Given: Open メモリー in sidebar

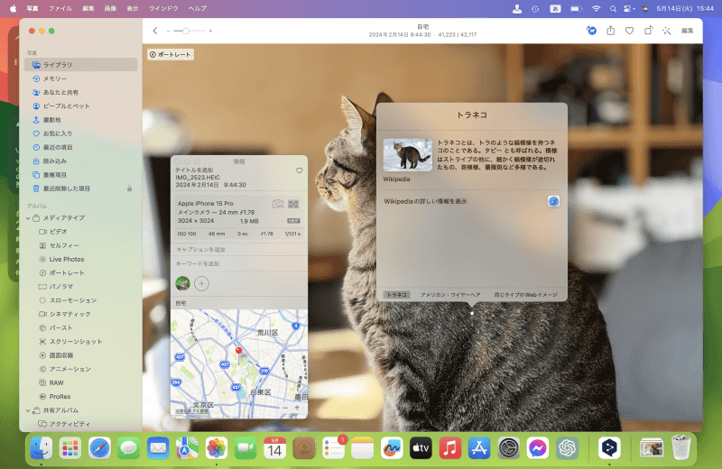Looking at the screenshot, I should coord(81,78).
